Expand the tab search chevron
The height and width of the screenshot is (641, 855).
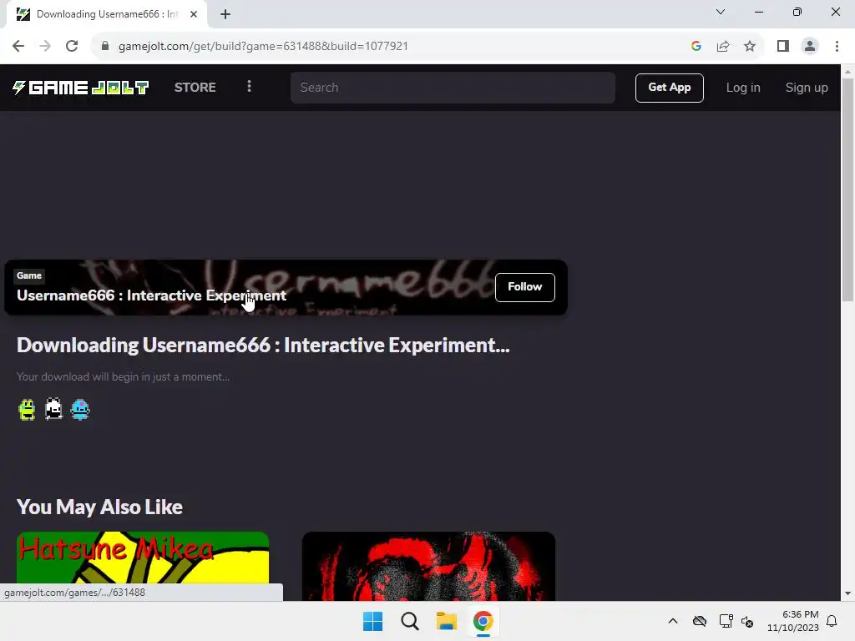(721, 12)
